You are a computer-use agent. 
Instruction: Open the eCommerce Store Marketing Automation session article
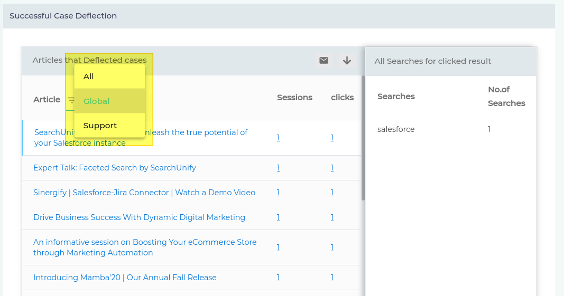coord(144,247)
